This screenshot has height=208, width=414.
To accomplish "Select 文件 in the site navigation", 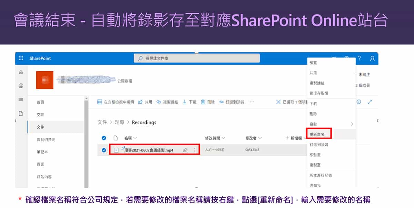I will [40, 127].
